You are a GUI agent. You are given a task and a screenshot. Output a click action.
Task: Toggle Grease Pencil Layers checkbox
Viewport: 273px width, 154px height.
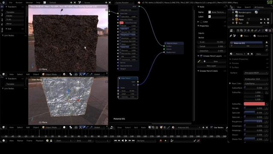point(201,56)
